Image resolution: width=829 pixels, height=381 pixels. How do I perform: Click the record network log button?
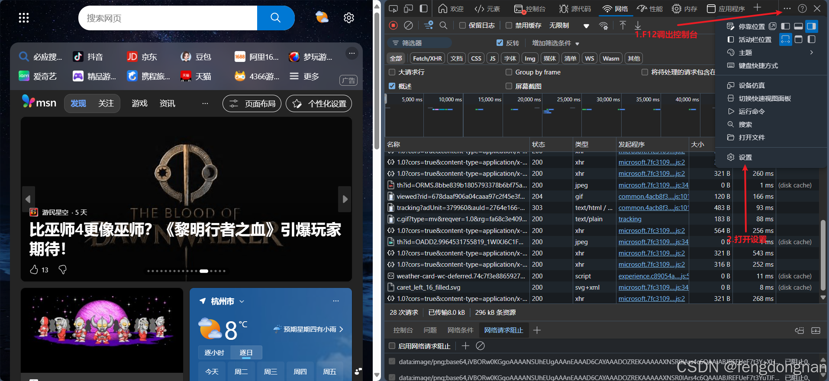coord(394,26)
